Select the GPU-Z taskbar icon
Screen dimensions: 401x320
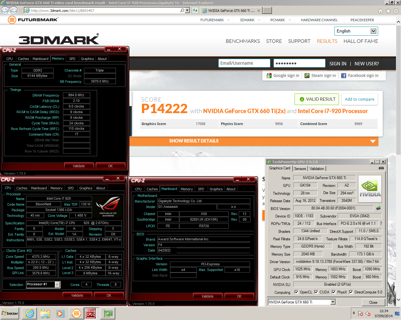point(108,313)
